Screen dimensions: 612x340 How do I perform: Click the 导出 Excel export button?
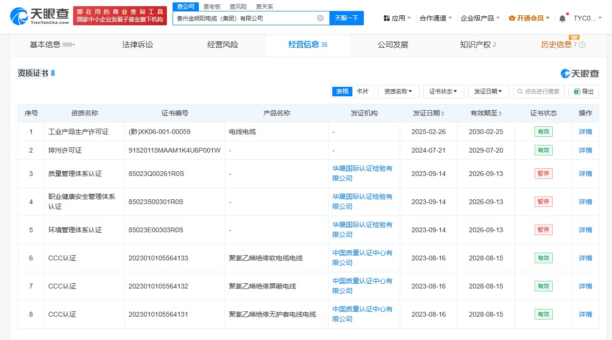click(584, 92)
